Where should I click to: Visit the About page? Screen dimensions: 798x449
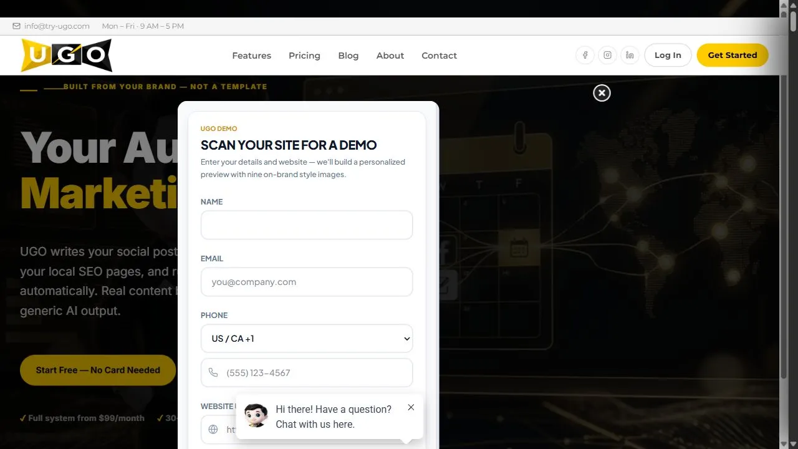click(x=390, y=56)
